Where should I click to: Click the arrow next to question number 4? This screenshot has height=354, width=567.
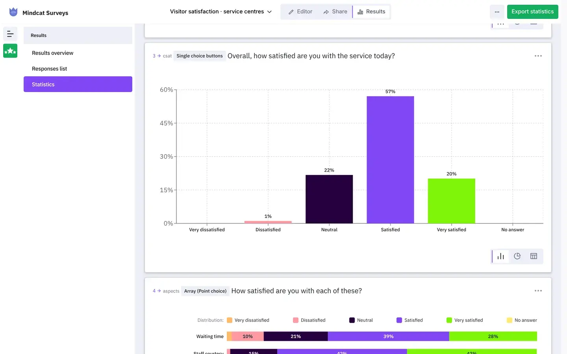click(x=159, y=291)
